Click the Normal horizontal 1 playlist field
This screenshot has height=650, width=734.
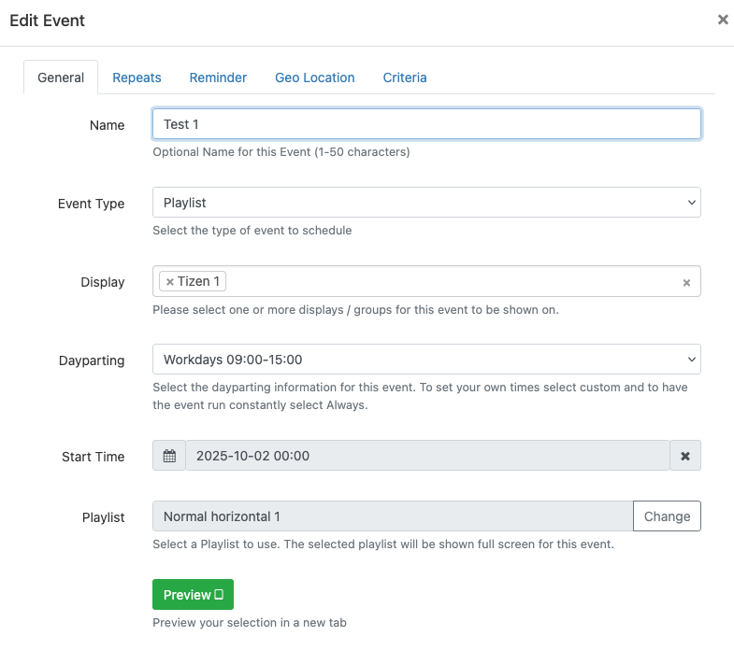[392, 516]
